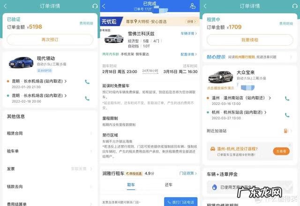
Task: Tap the 附近加油站 label
Action: [217, 131]
